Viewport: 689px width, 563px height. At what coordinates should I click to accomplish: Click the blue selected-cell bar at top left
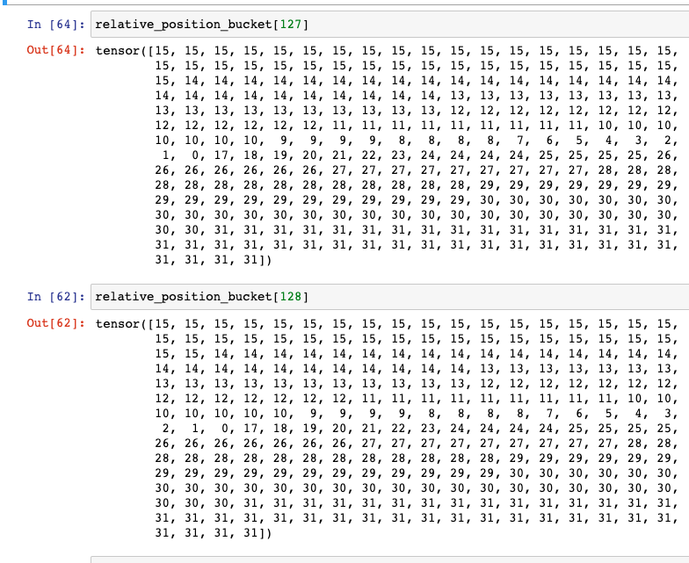(4, 3)
